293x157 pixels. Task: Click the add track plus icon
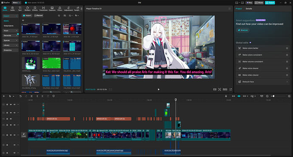(4, 96)
